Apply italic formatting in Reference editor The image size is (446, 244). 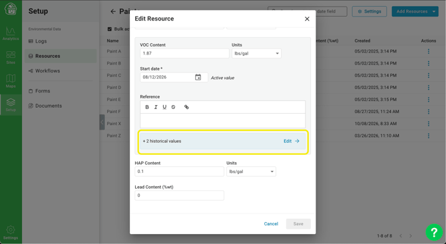156,107
